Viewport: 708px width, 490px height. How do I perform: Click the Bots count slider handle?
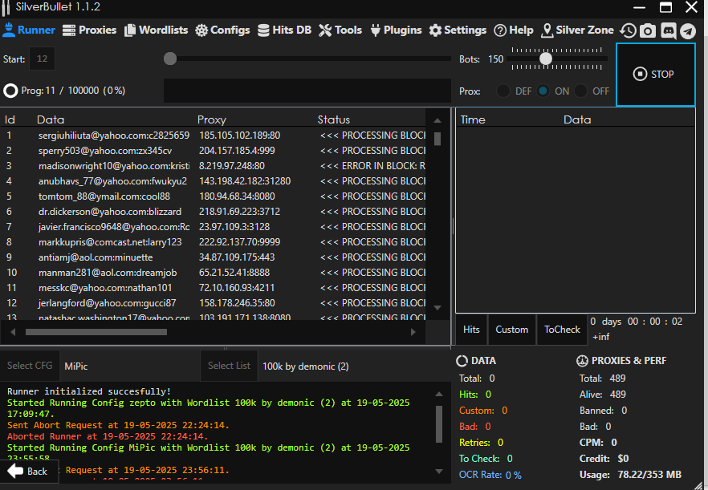(x=546, y=59)
